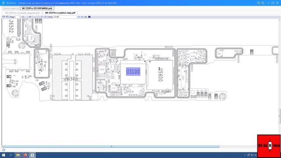Click the Find search field containing U3100
281x158 pixels.
(x=65, y=17)
